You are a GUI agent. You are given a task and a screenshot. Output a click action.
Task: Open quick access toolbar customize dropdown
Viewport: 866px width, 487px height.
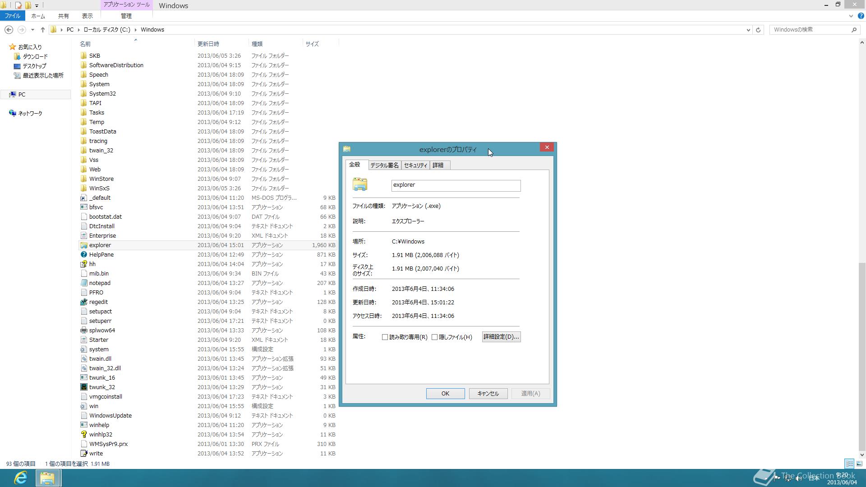[x=37, y=5]
